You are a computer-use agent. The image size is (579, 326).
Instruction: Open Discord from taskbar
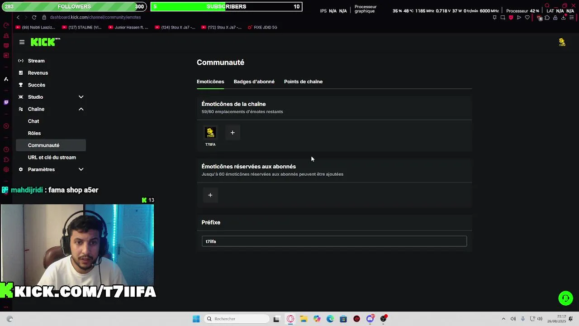pos(370,319)
